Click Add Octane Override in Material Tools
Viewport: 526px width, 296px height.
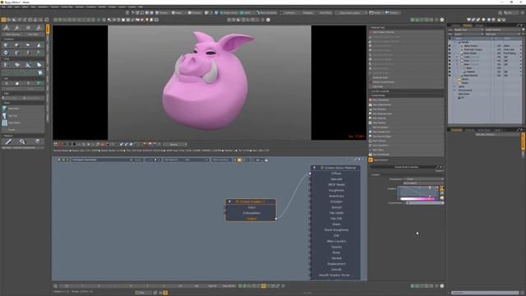(x=406, y=32)
